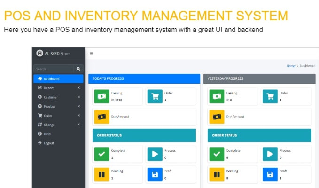Expand the Change menu chevron
319x188 pixels.
point(79,125)
